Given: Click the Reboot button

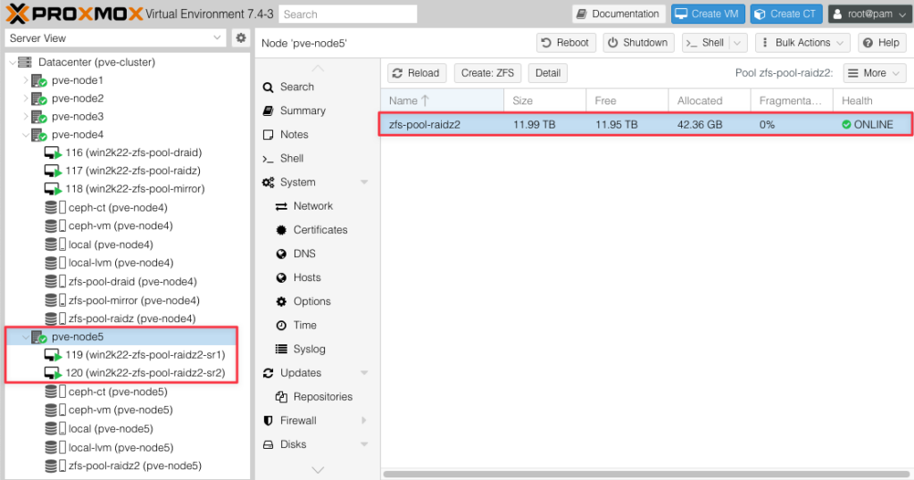Looking at the screenshot, I should coord(565,43).
